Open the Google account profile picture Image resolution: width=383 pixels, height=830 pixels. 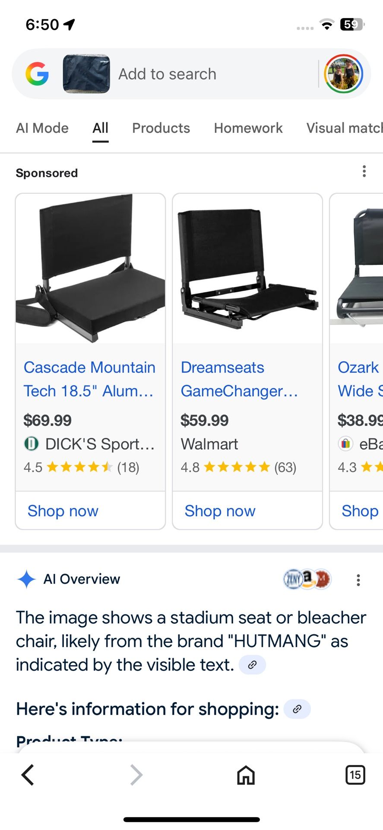coord(344,74)
